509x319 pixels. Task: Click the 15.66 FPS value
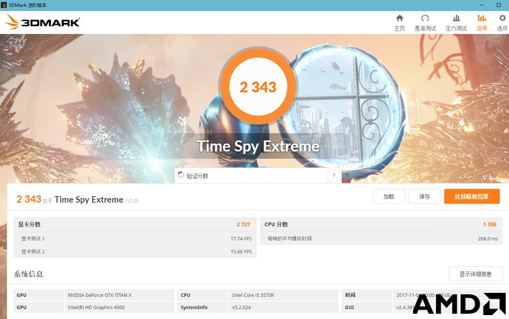241,252
